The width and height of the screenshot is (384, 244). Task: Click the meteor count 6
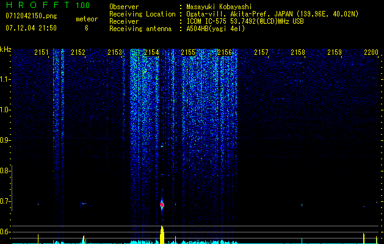pyautogui.click(x=87, y=28)
